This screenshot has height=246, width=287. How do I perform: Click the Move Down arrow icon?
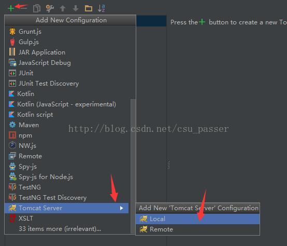coord(76,8)
